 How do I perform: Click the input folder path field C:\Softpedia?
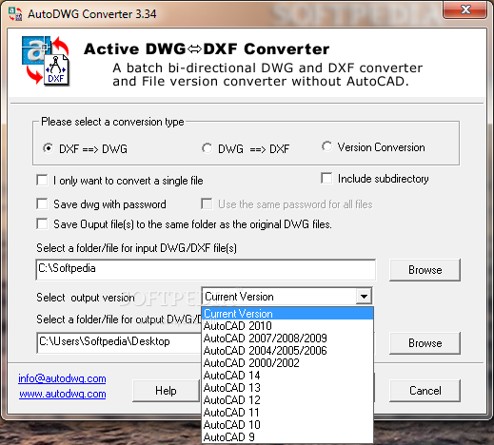[206, 269]
